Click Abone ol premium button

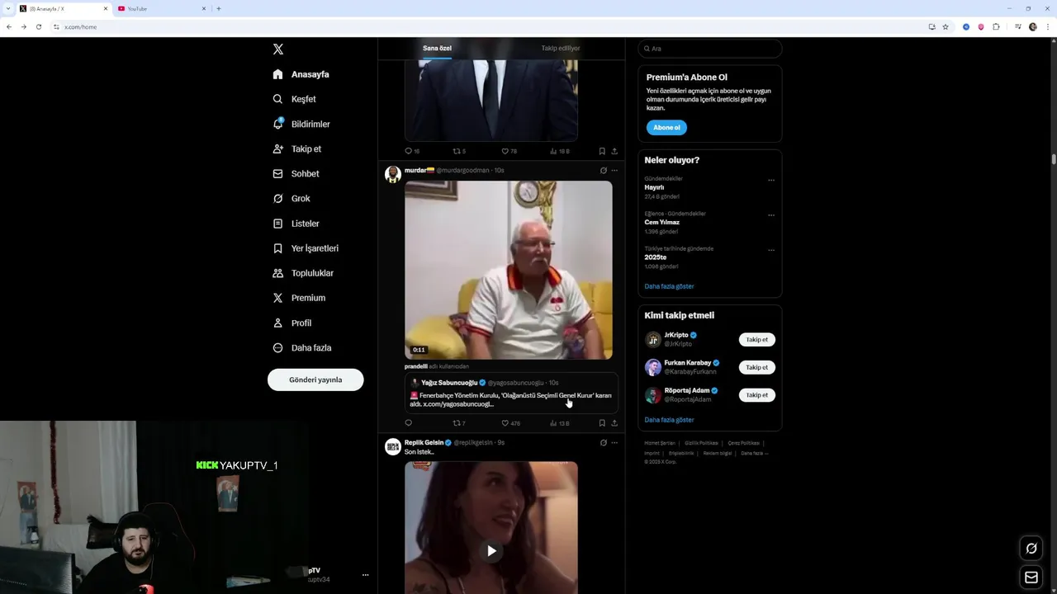666,127
